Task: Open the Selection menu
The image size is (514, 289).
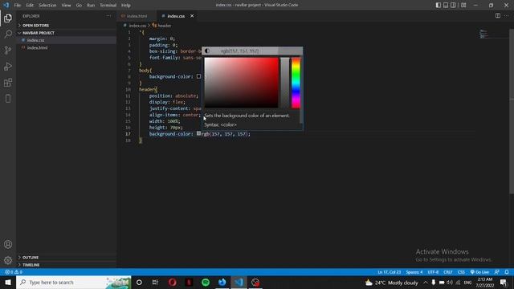Action: click(47, 6)
